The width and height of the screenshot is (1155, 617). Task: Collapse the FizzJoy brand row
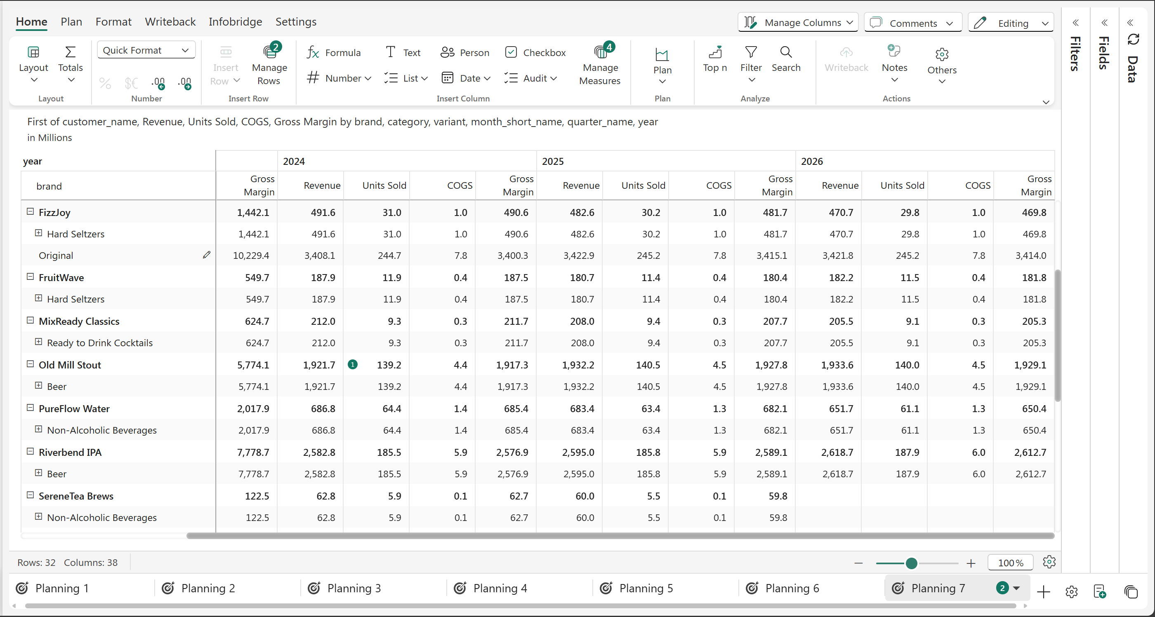coord(31,211)
